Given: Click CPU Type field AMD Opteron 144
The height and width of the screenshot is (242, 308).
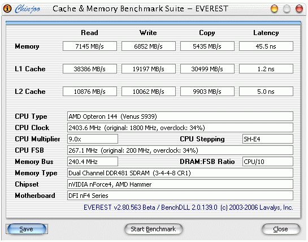Looking at the screenshot, I should [x=180, y=116].
